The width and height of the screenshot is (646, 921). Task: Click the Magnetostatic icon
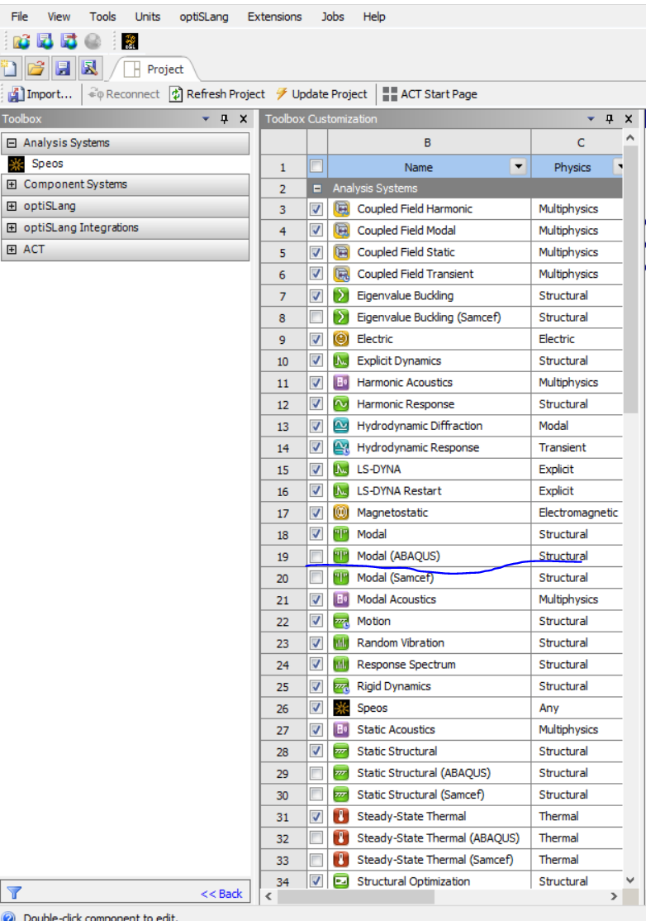pyautogui.click(x=341, y=513)
